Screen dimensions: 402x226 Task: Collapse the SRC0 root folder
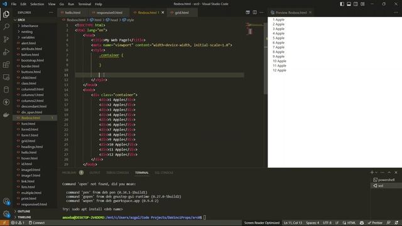tap(21, 19)
